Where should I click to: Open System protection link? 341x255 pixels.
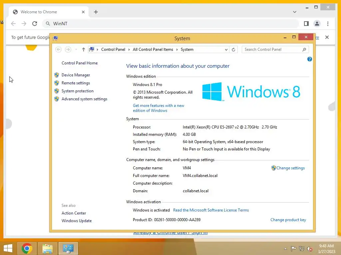coord(77,91)
